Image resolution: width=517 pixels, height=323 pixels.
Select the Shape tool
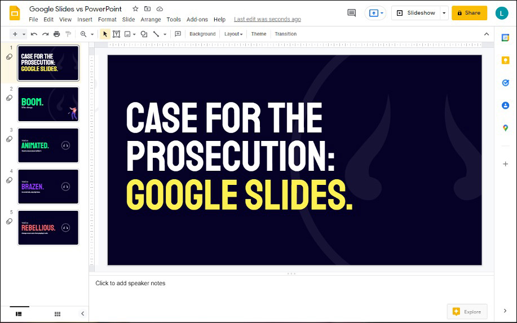coord(144,34)
